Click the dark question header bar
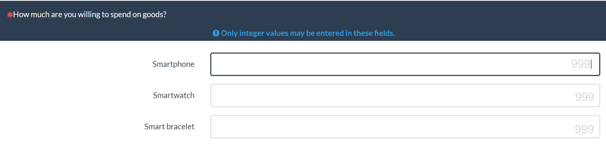 (303, 21)
